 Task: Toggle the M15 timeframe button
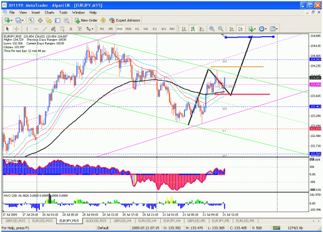tap(119, 29)
